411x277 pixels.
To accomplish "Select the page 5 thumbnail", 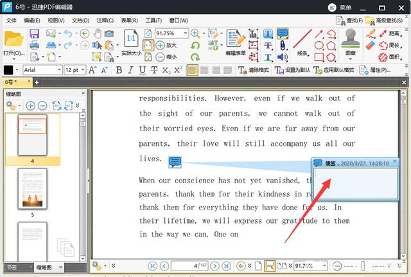I will pos(32,188).
